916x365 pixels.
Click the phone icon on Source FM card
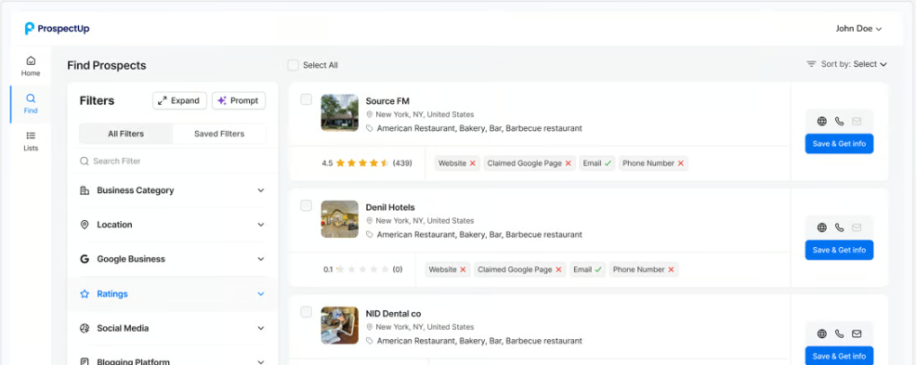tap(840, 122)
